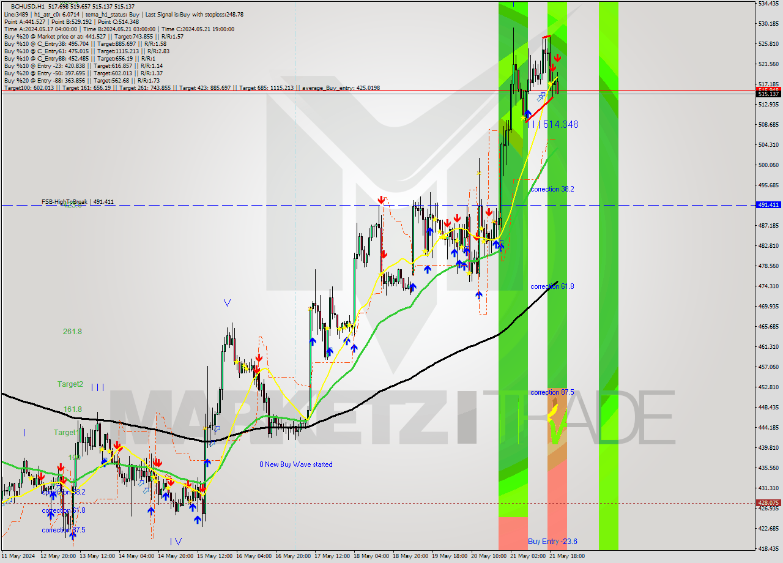The height and width of the screenshot is (563, 783).
Task: Click the 444.185 price on the scale
Action: click(768, 427)
